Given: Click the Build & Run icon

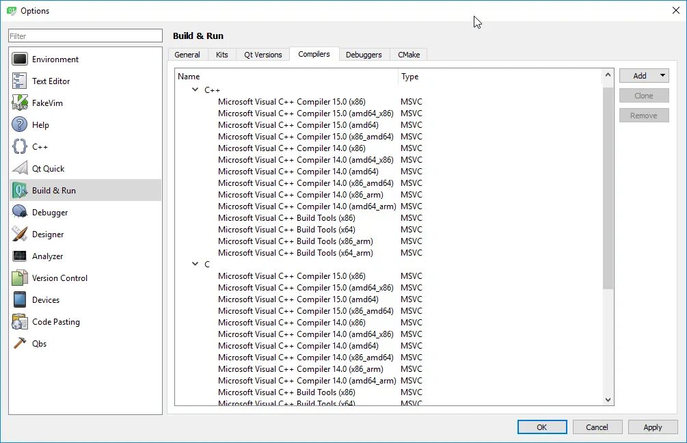Looking at the screenshot, I should point(20,190).
